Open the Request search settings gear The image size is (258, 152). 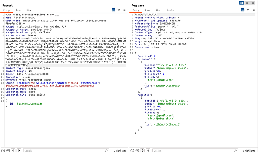click(x=8, y=151)
